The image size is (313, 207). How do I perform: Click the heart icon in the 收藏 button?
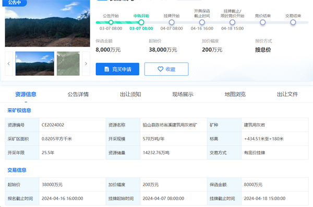pyautogui.click(x=161, y=69)
